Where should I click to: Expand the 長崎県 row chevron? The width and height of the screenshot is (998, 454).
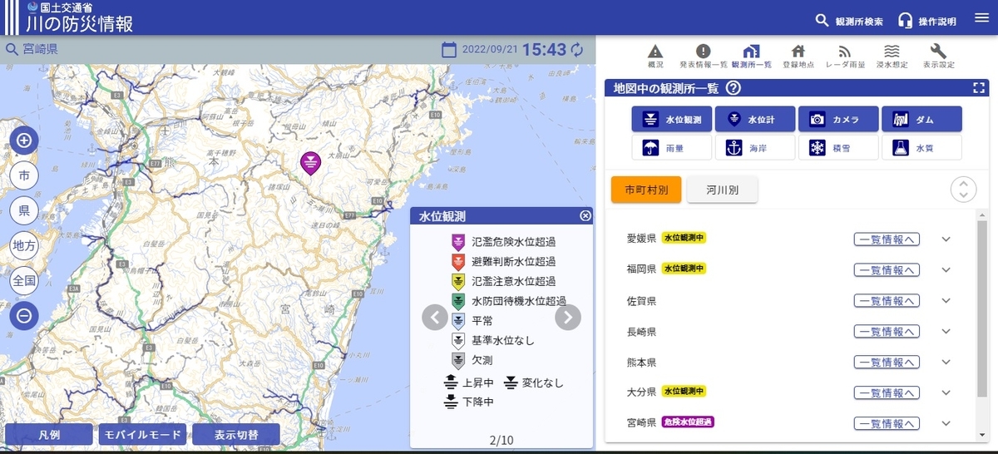tap(946, 332)
